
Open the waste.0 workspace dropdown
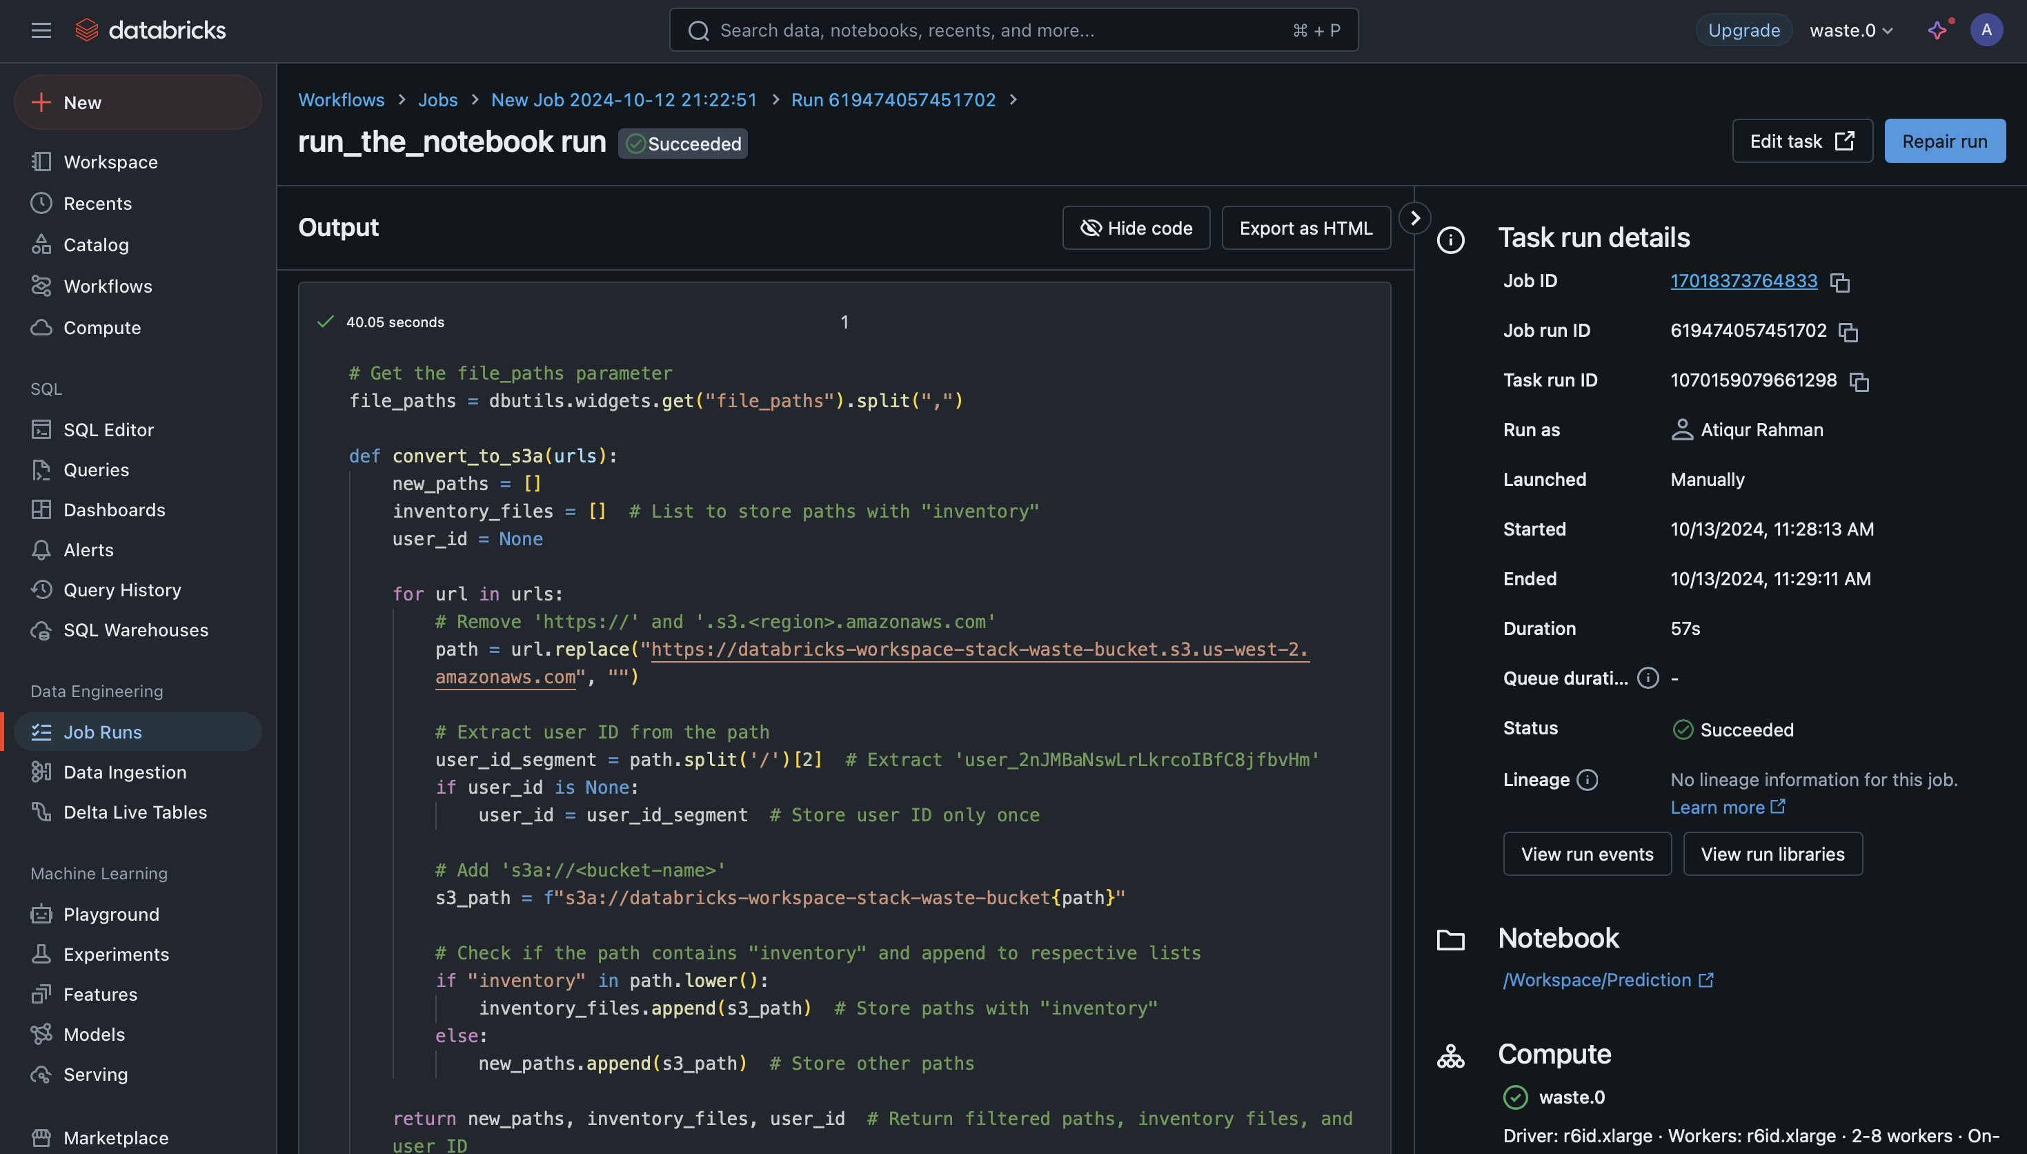tap(1851, 30)
